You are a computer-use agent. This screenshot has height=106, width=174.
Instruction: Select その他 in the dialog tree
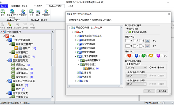[85, 81]
